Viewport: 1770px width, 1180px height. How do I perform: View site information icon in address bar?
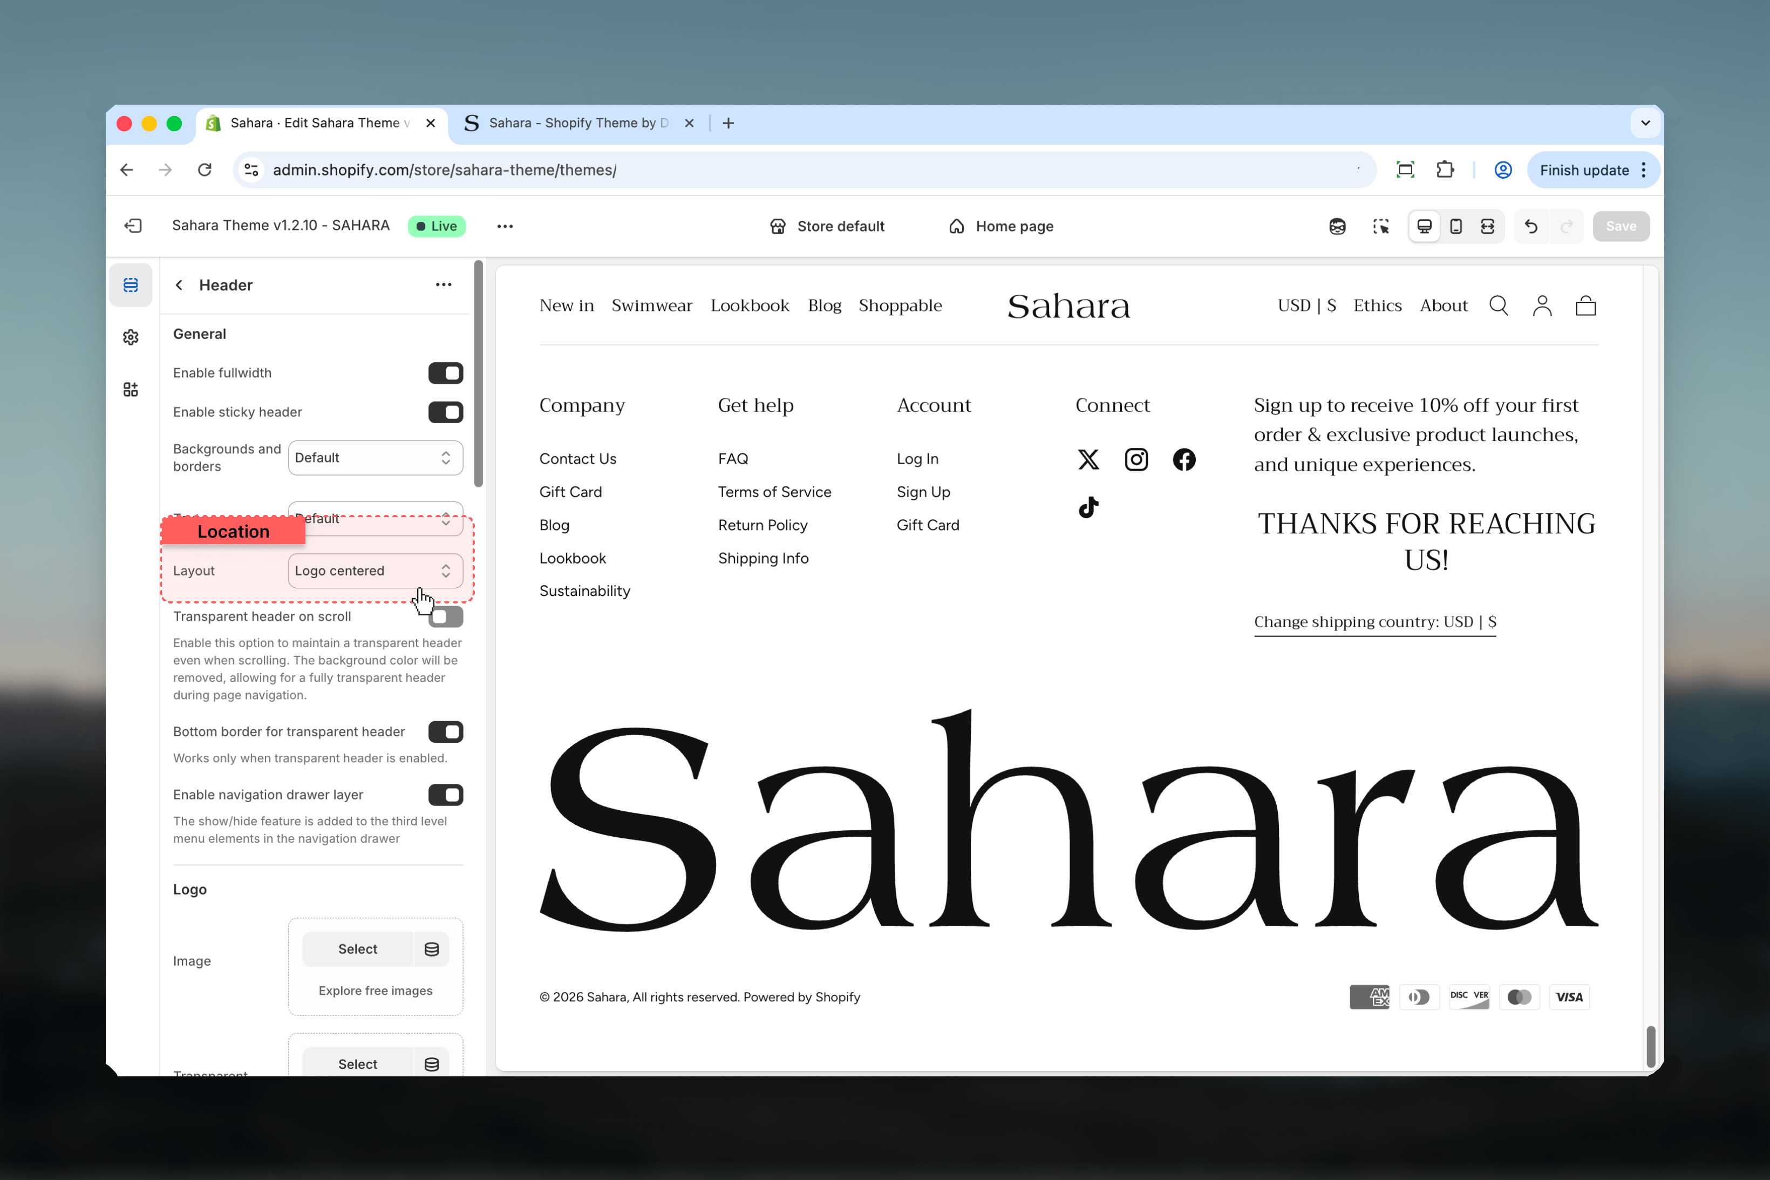tap(252, 169)
